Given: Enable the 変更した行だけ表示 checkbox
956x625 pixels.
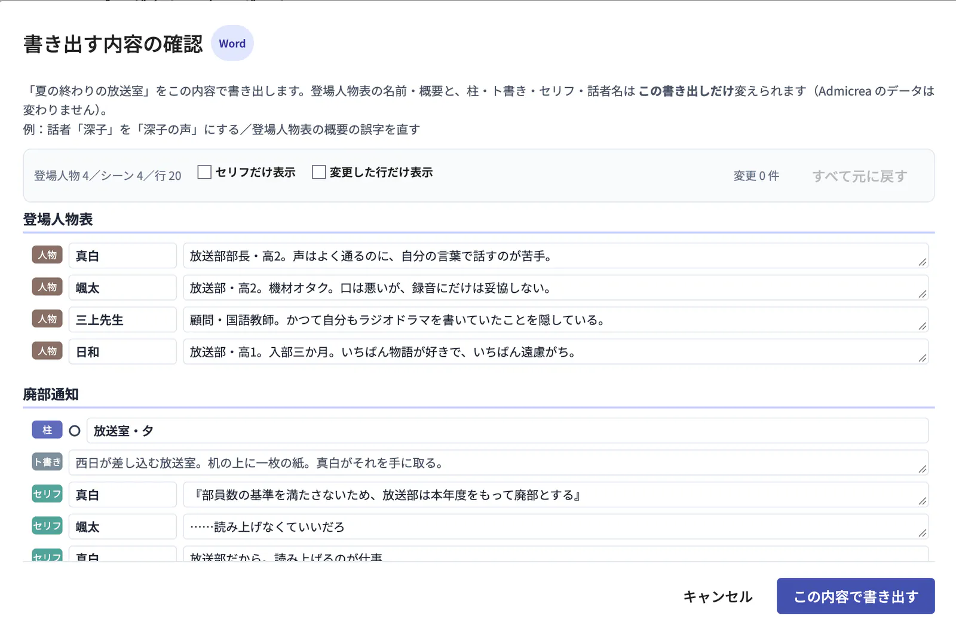Looking at the screenshot, I should [x=319, y=172].
